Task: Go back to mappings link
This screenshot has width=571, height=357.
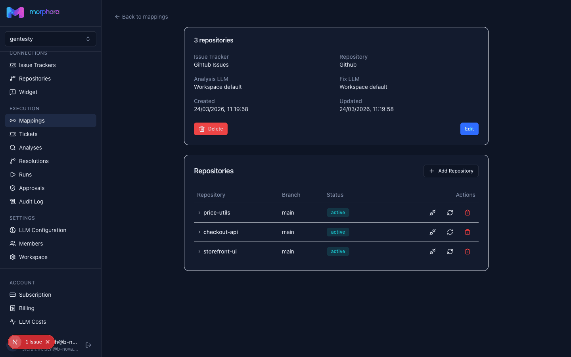Action: 141,17
